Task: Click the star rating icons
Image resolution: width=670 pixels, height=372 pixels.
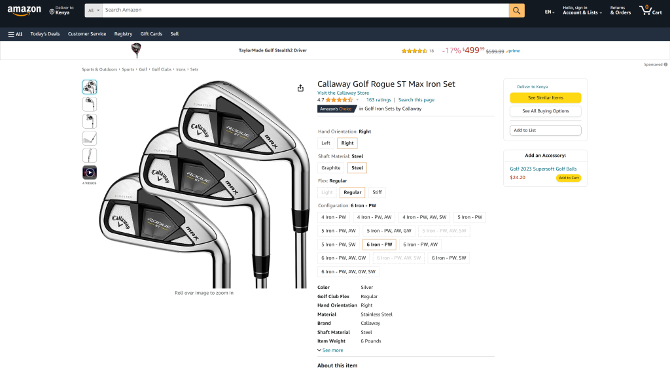Action: coord(340,100)
